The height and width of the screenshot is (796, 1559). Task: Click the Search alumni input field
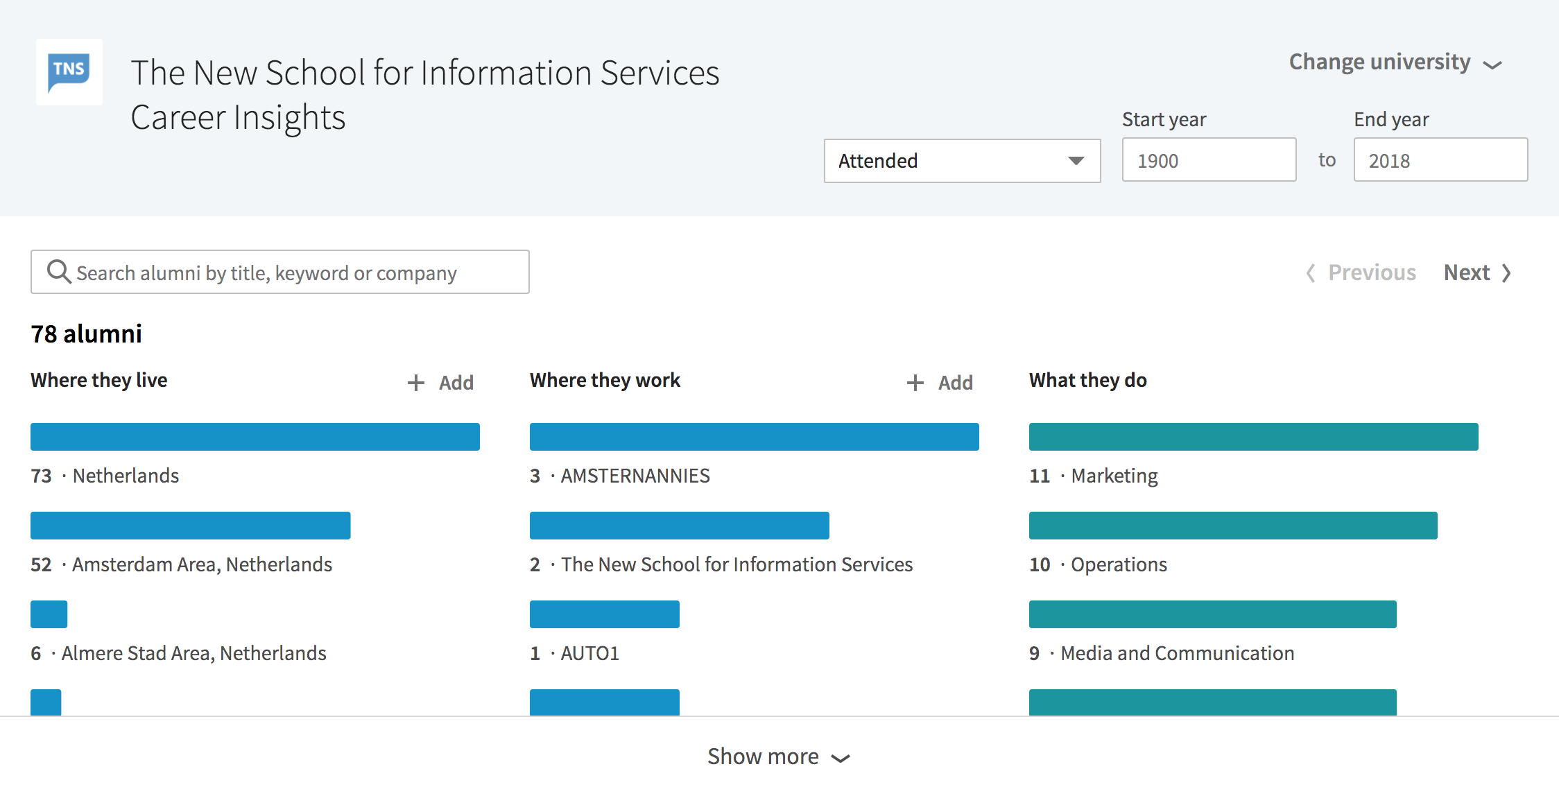pyautogui.click(x=280, y=272)
